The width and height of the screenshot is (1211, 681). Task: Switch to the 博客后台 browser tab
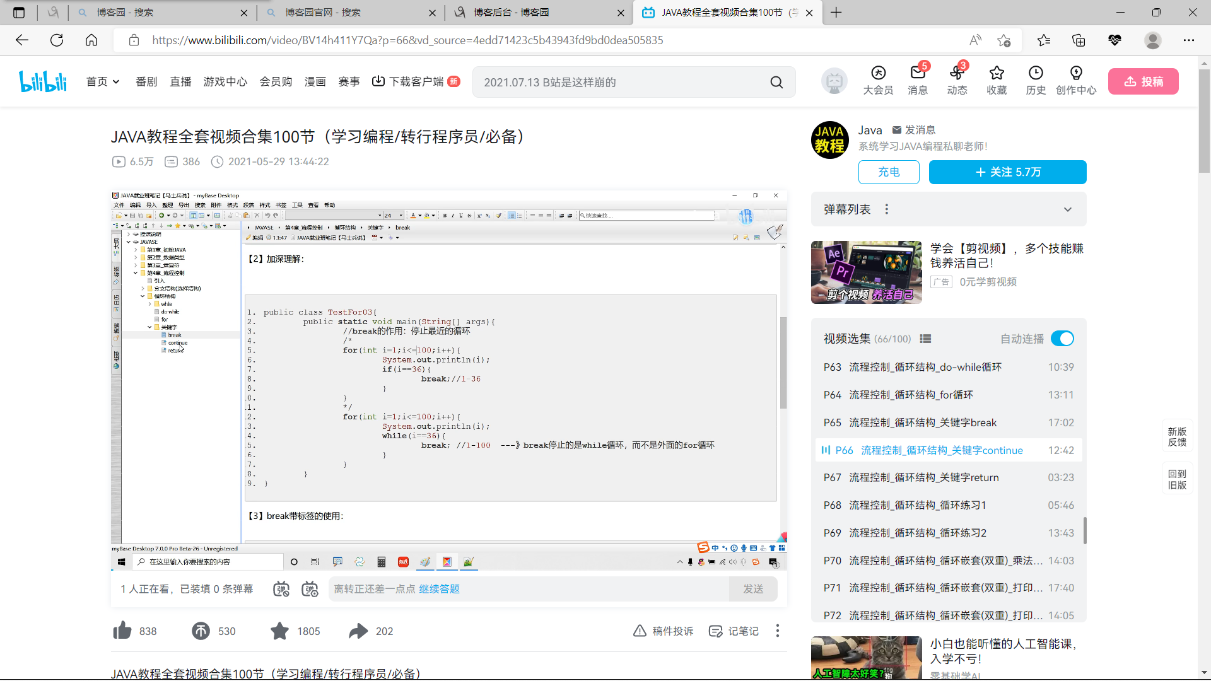[511, 13]
